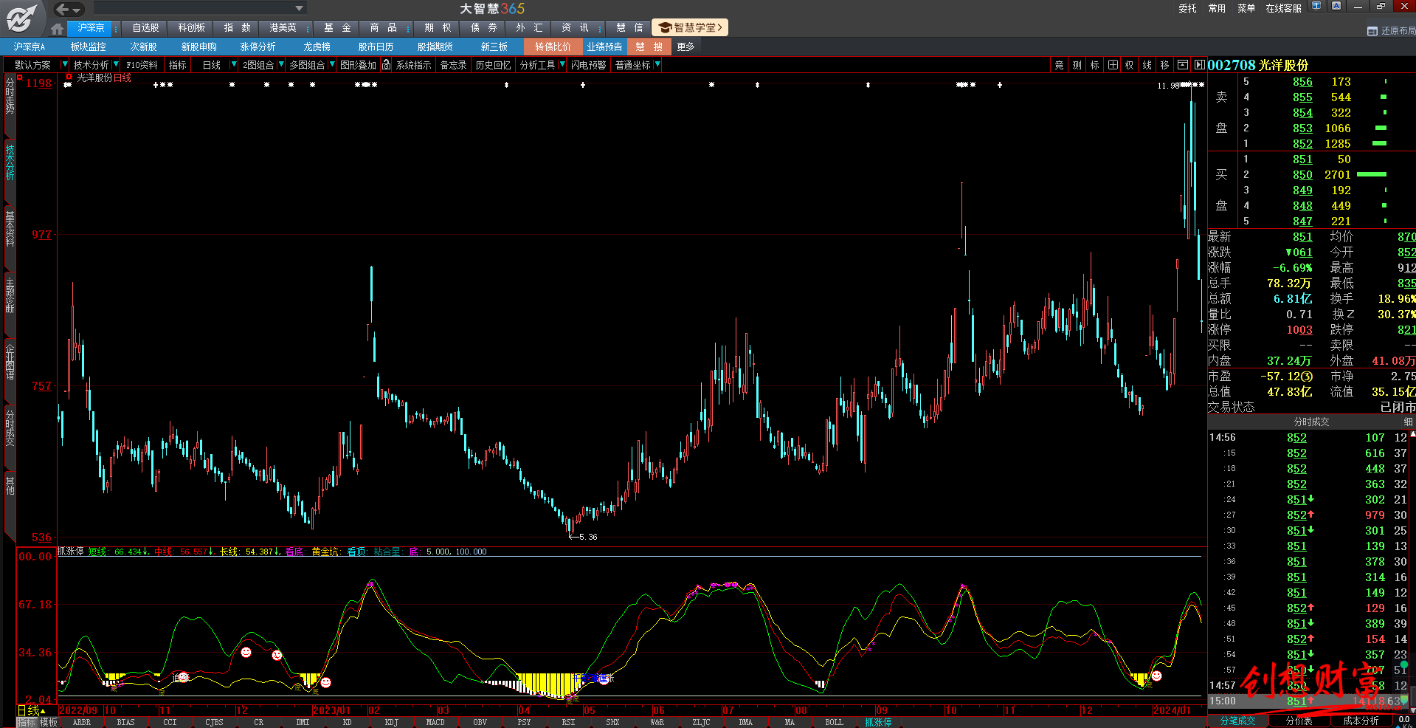Viewport: 1416px width, 728px height.
Task: Click the home icon in navigation bar
Action: pos(58,29)
